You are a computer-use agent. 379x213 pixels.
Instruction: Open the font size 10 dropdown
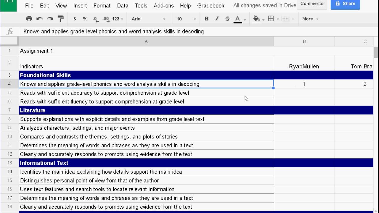pyautogui.click(x=186, y=19)
